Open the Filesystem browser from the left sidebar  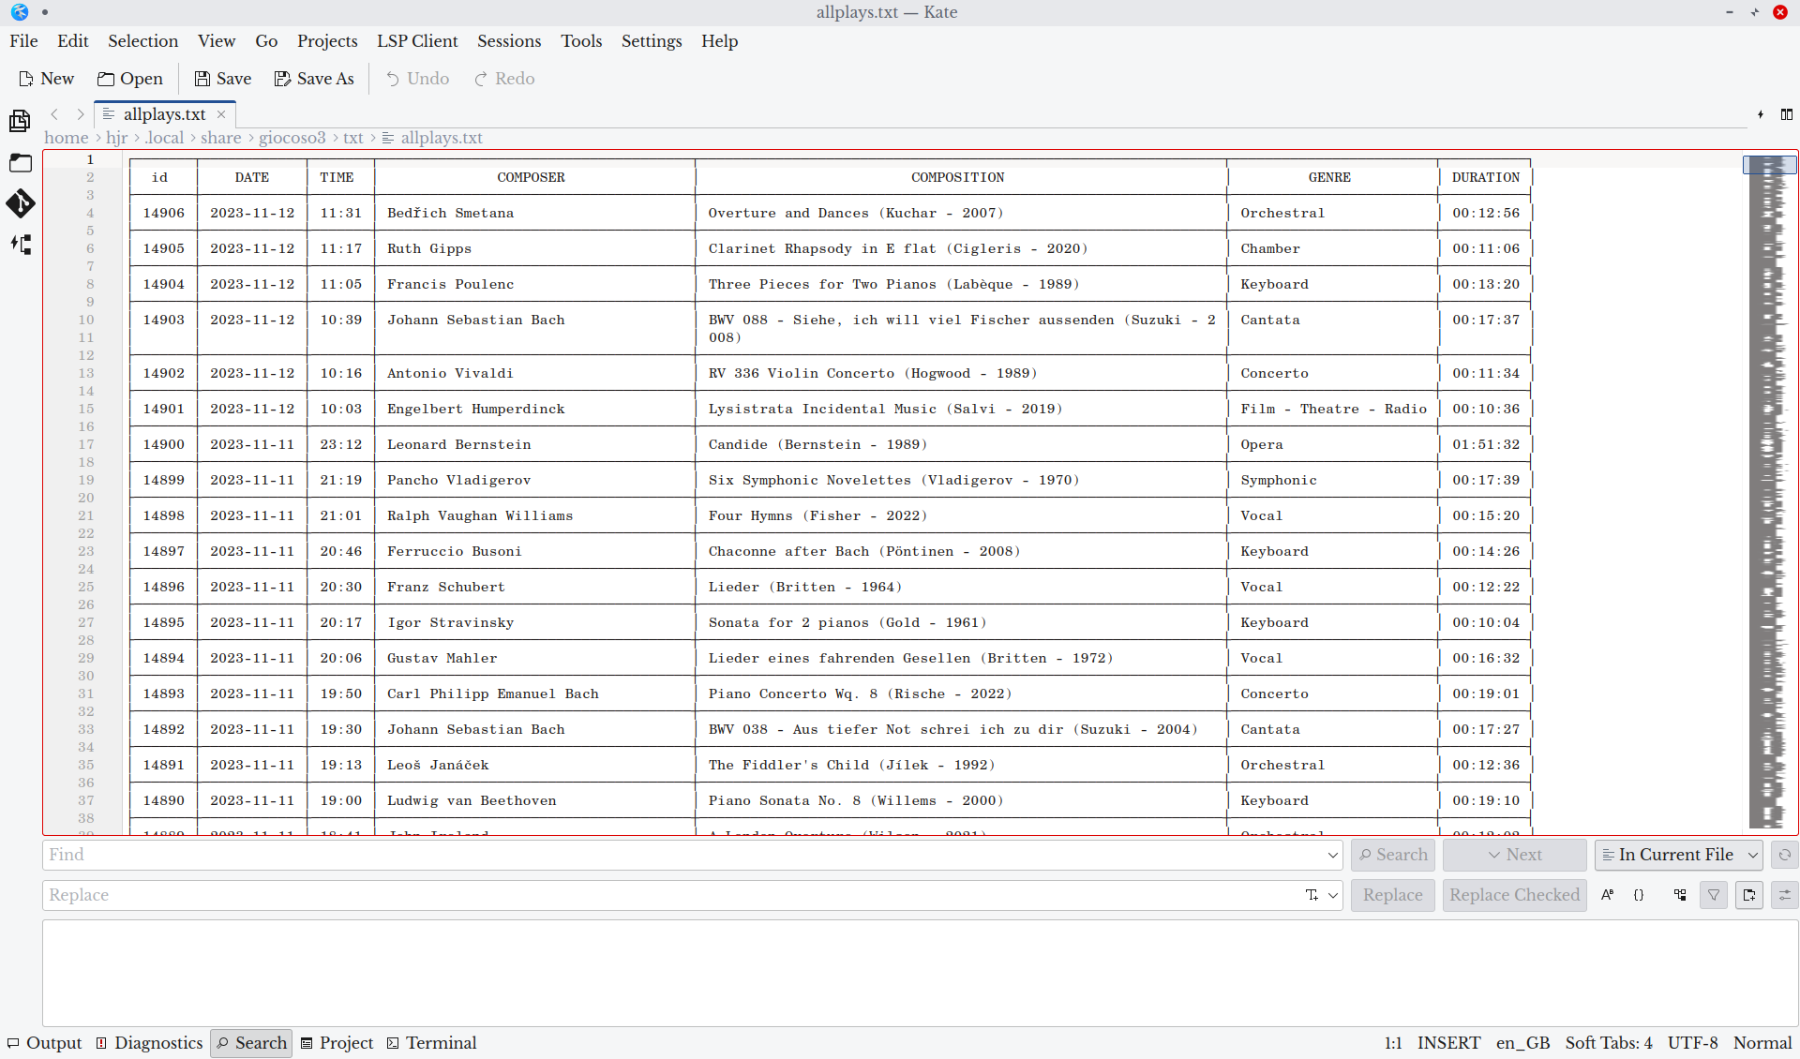click(x=20, y=163)
